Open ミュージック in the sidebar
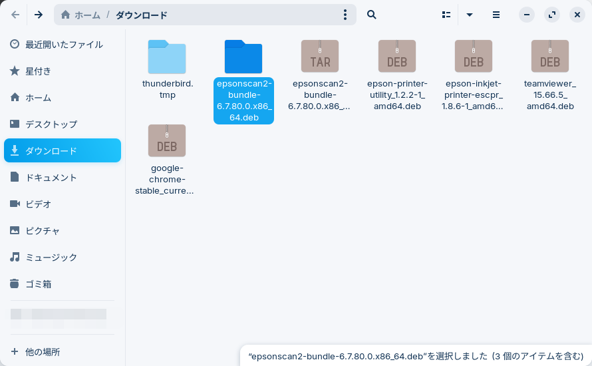592x366 pixels. [x=63, y=258]
